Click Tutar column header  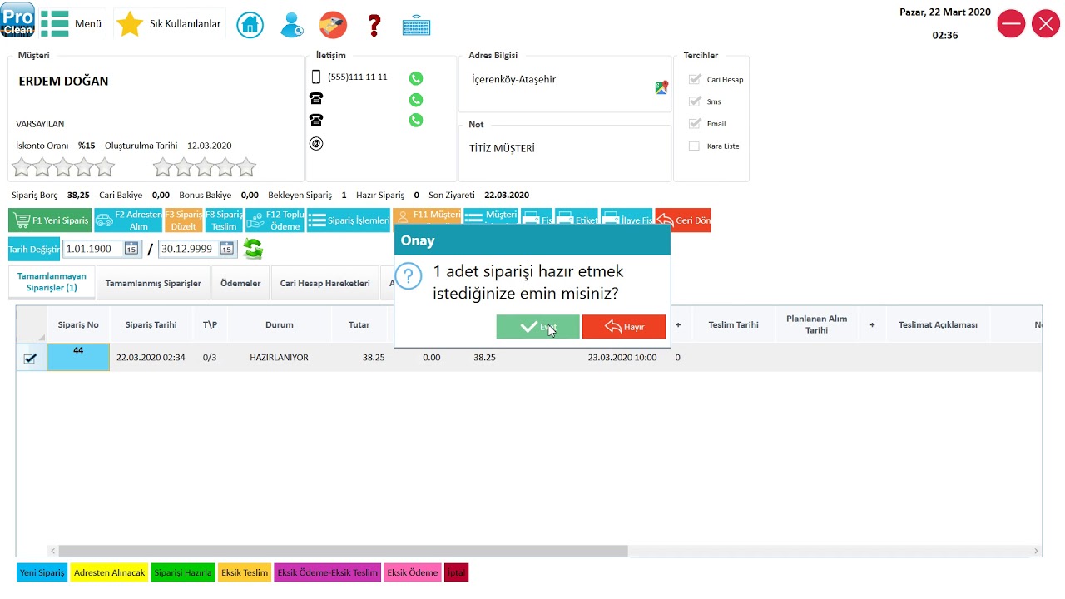click(x=359, y=324)
